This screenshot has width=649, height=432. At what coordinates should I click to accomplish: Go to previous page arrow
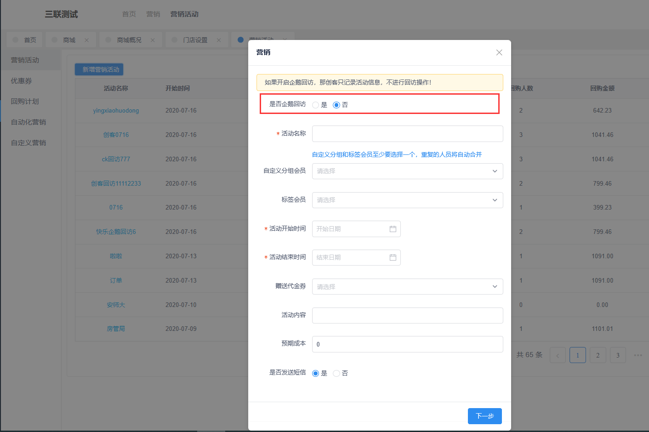click(x=558, y=355)
